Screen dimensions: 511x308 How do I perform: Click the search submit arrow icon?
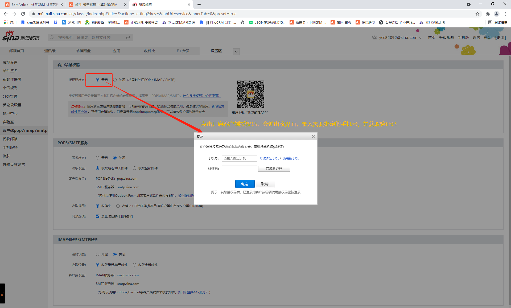[128, 38]
